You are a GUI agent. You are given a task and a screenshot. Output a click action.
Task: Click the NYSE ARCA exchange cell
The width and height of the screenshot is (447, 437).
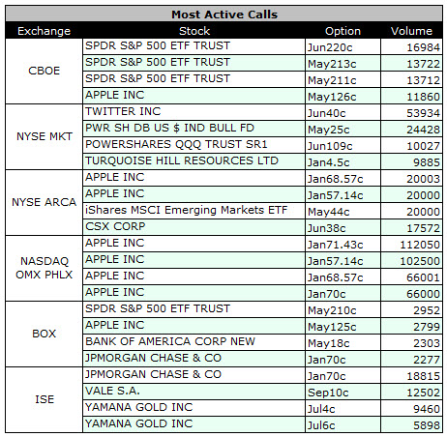point(45,202)
